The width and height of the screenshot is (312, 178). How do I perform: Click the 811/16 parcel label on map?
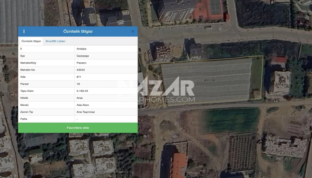pos(209,80)
